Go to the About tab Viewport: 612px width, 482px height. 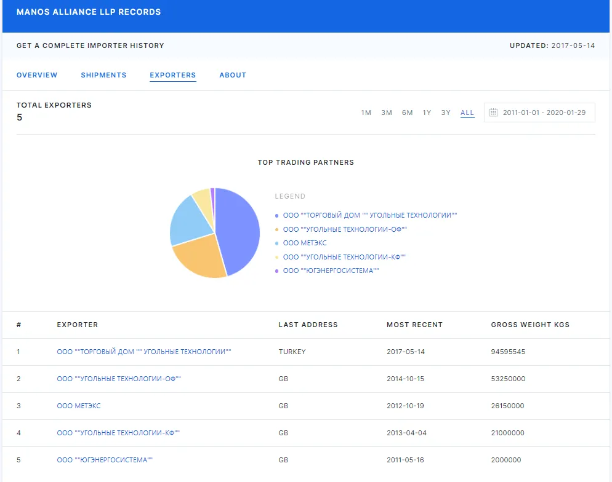[233, 75]
